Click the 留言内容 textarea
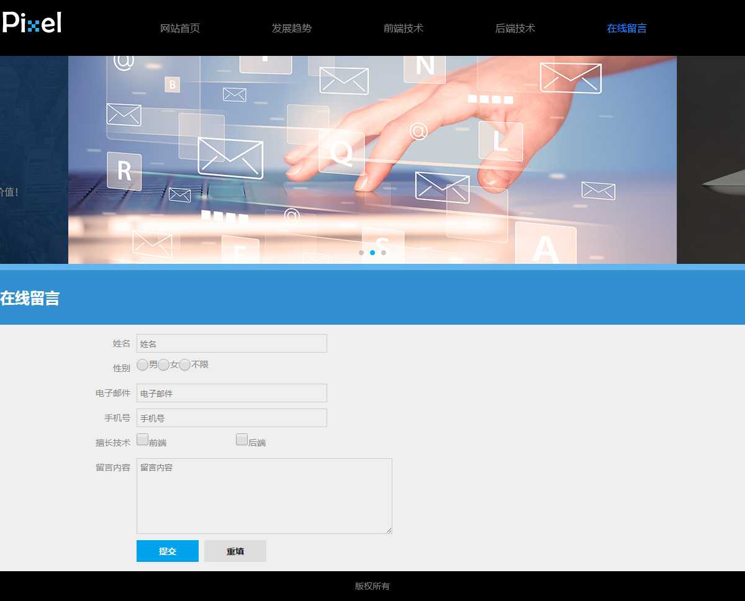745x601 pixels. [x=264, y=495]
